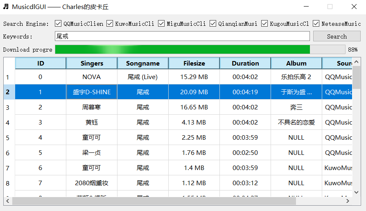This screenshot has width=366, height=211.
Task: Maximize the MusicdlGUI window
Action: [330, 7]
